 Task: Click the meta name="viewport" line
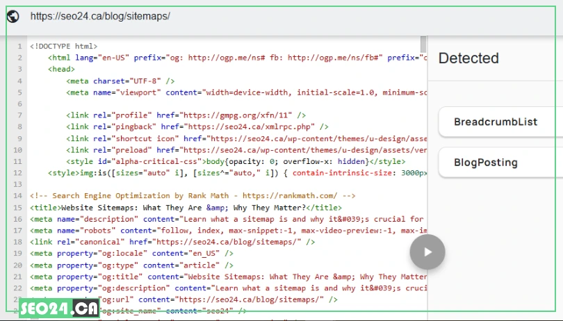coord(246,92)
